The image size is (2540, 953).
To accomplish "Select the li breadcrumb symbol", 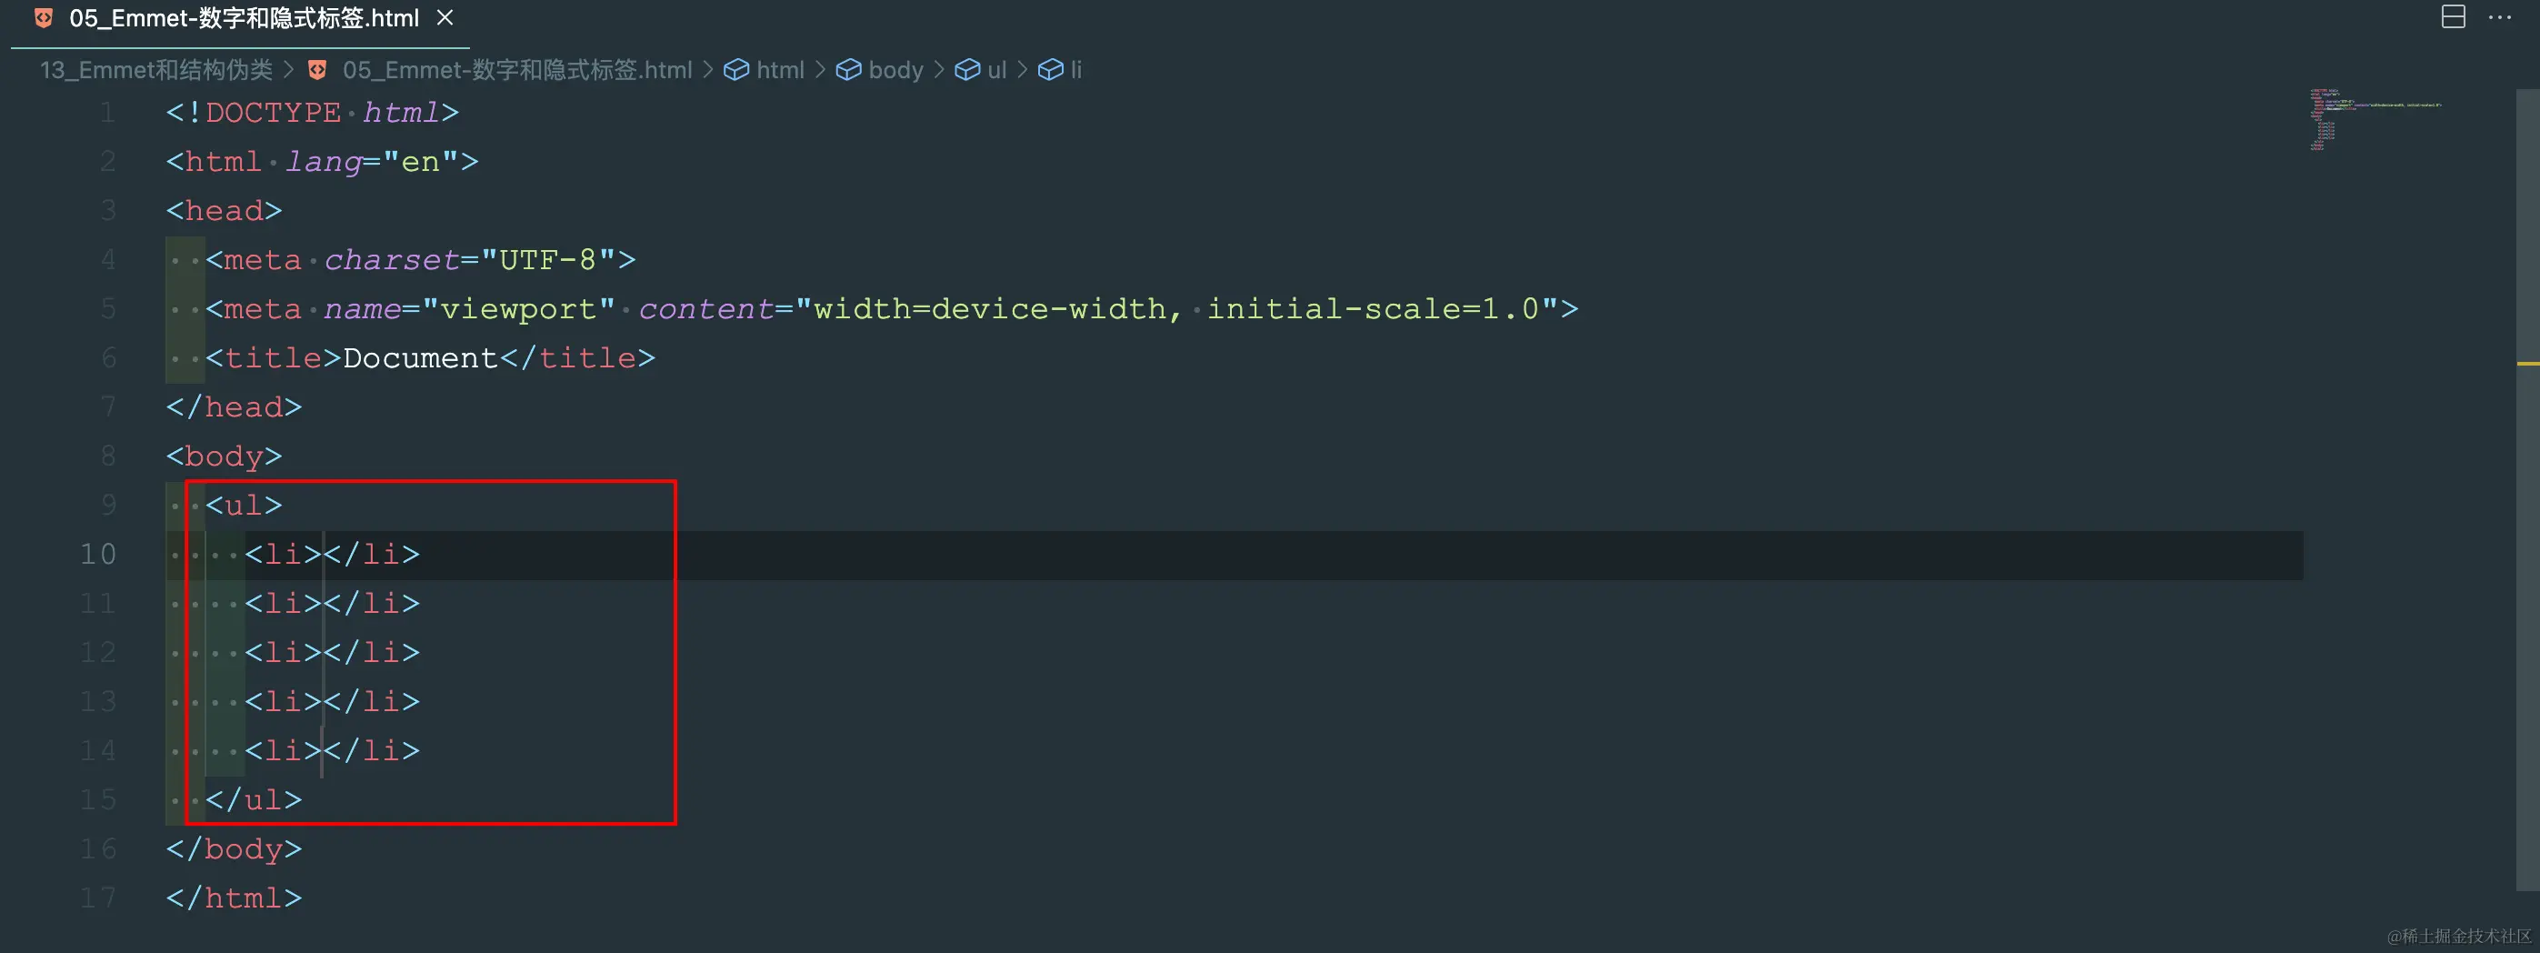I will click(1076, 70).
